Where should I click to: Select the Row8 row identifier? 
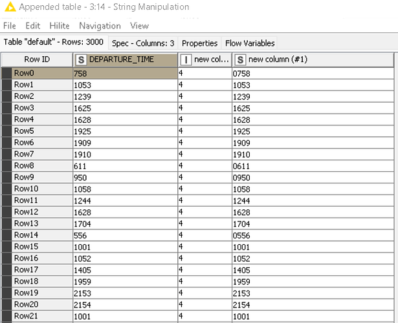click(x=42, y=165)
